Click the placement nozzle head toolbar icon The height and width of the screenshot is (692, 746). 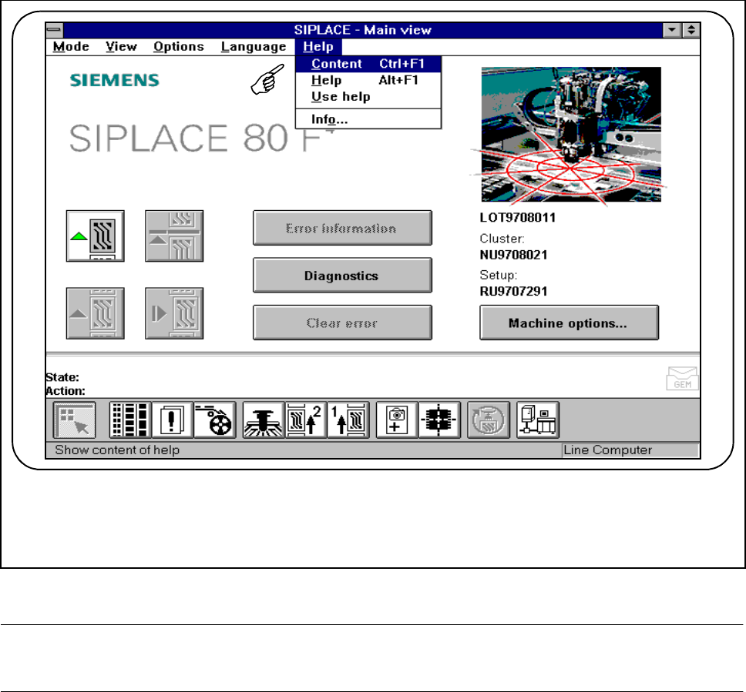click(x=264, y=420)
